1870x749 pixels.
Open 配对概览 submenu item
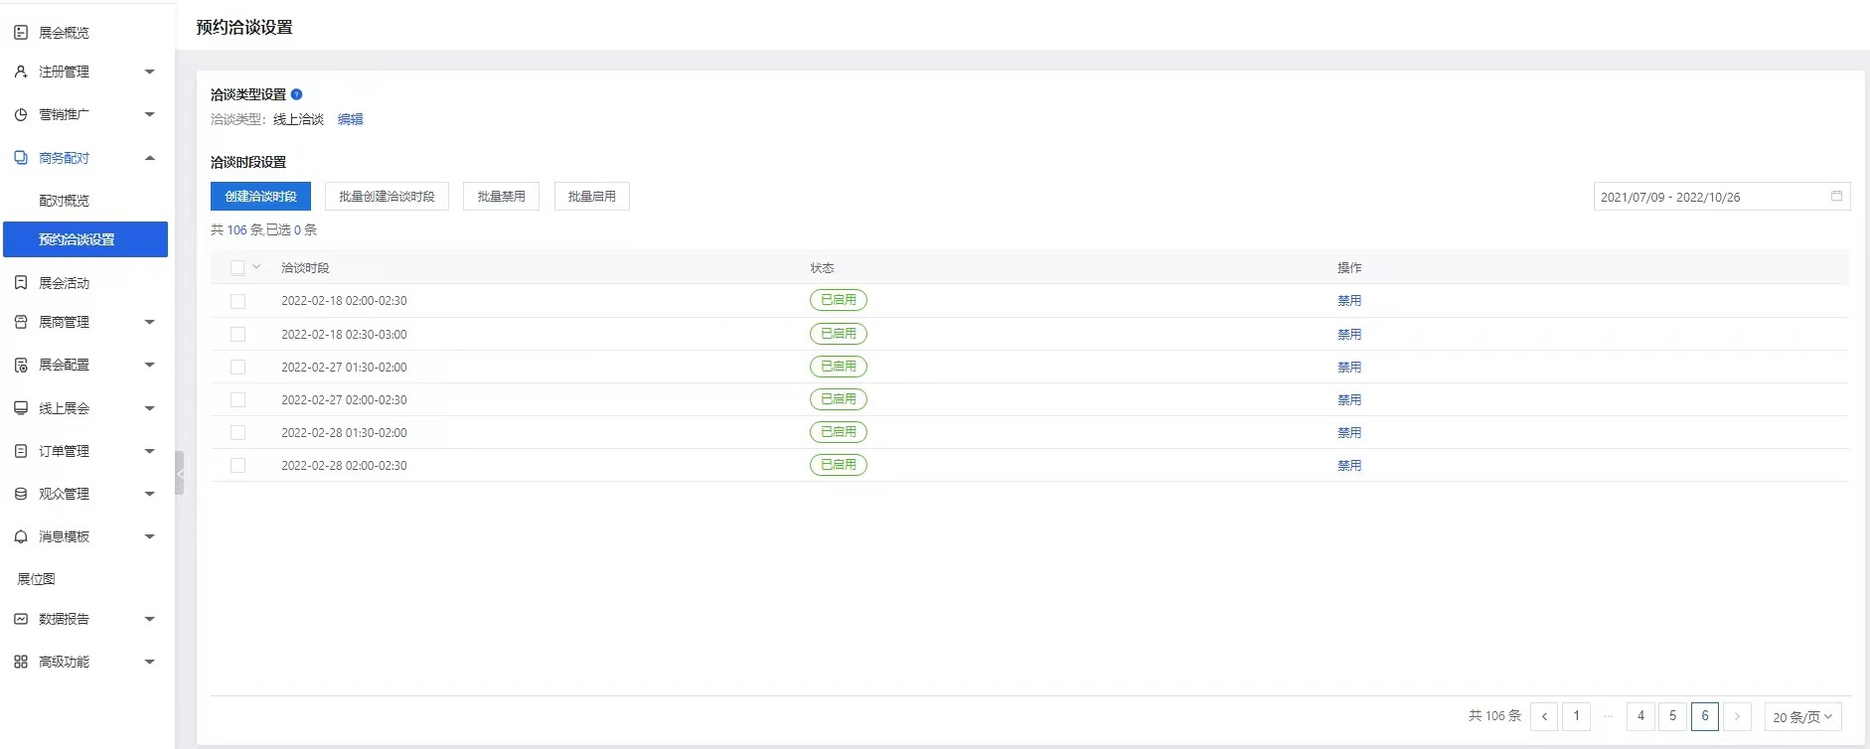(x=64, y=201)
